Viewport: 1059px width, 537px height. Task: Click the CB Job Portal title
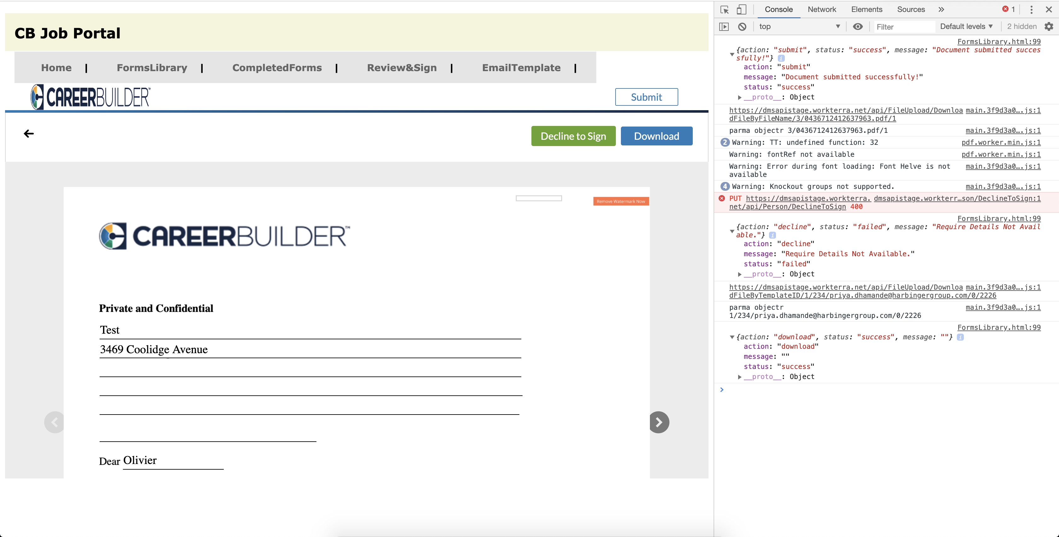67,33
